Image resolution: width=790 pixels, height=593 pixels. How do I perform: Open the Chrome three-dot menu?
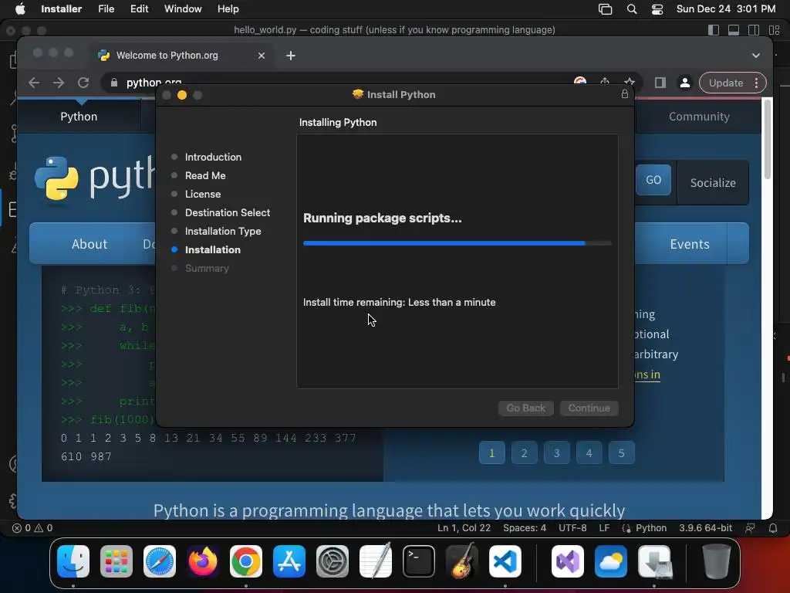[x=756, y=83]
